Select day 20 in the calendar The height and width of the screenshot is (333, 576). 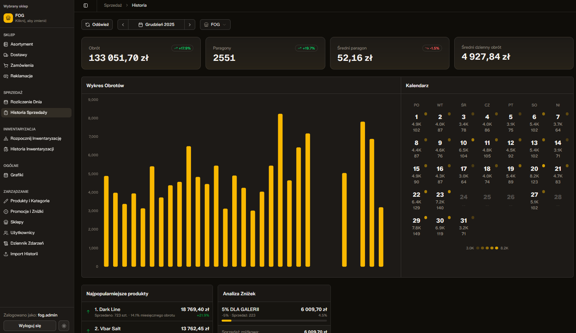click(534, 175)
